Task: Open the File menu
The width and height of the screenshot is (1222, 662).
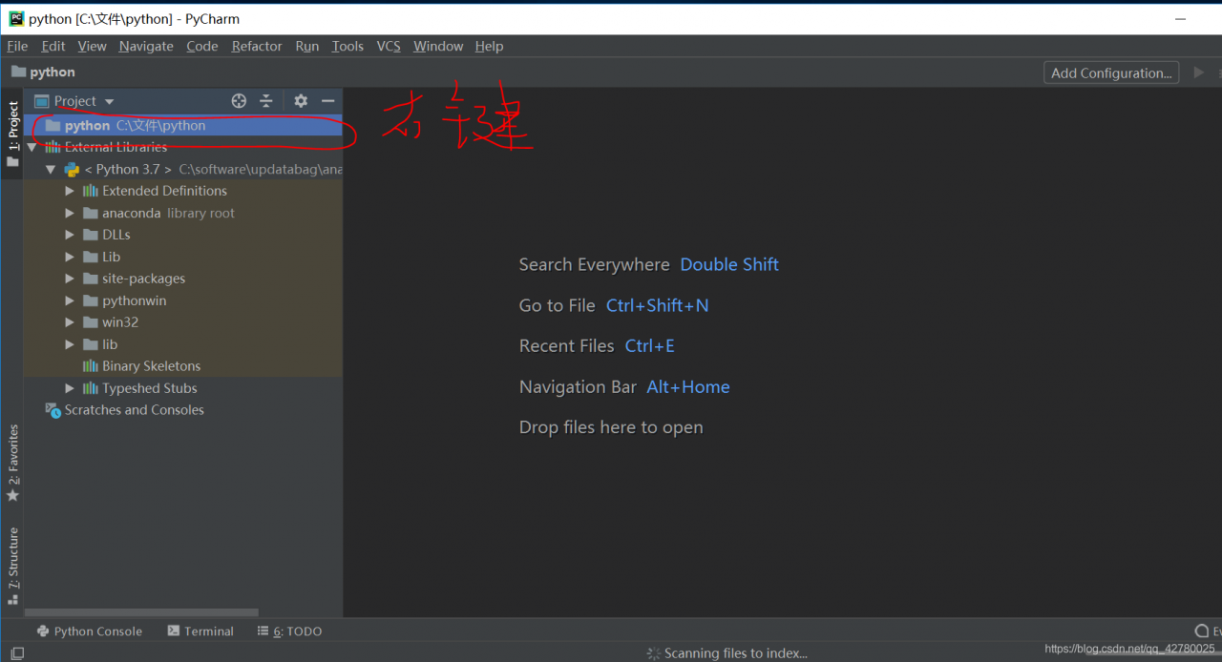Action: click(x=17, y=46)
